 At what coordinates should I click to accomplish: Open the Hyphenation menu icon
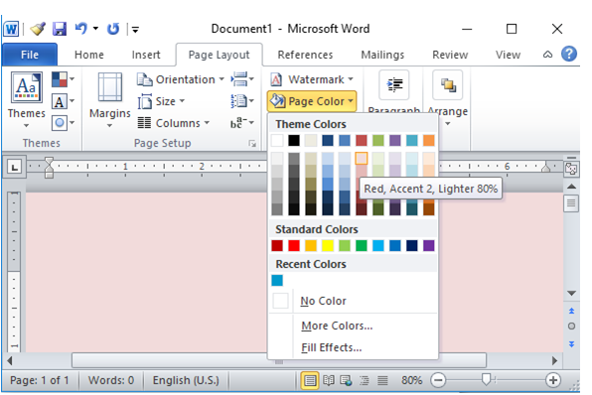[242, 123]
